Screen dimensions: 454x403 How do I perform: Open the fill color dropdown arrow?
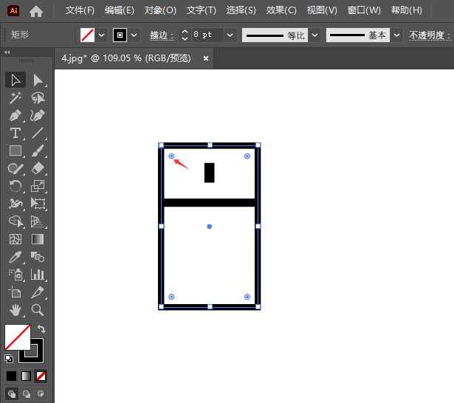(101, 35)
